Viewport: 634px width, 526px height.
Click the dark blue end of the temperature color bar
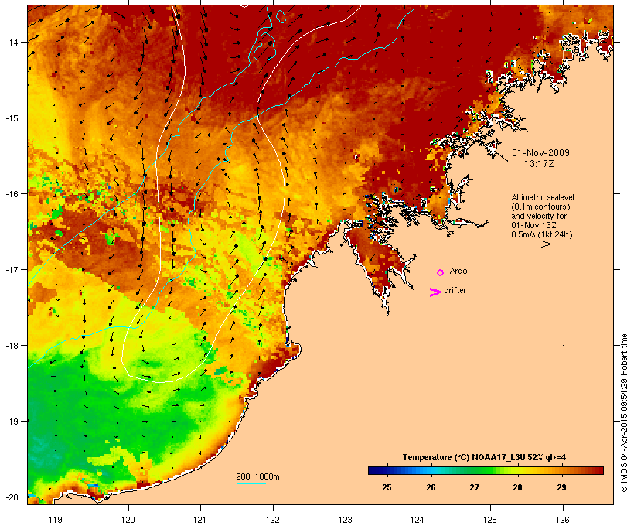coord(373,470)
